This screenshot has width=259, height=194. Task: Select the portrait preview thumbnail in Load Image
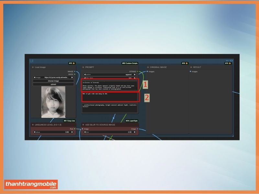(x=53, y=102)
